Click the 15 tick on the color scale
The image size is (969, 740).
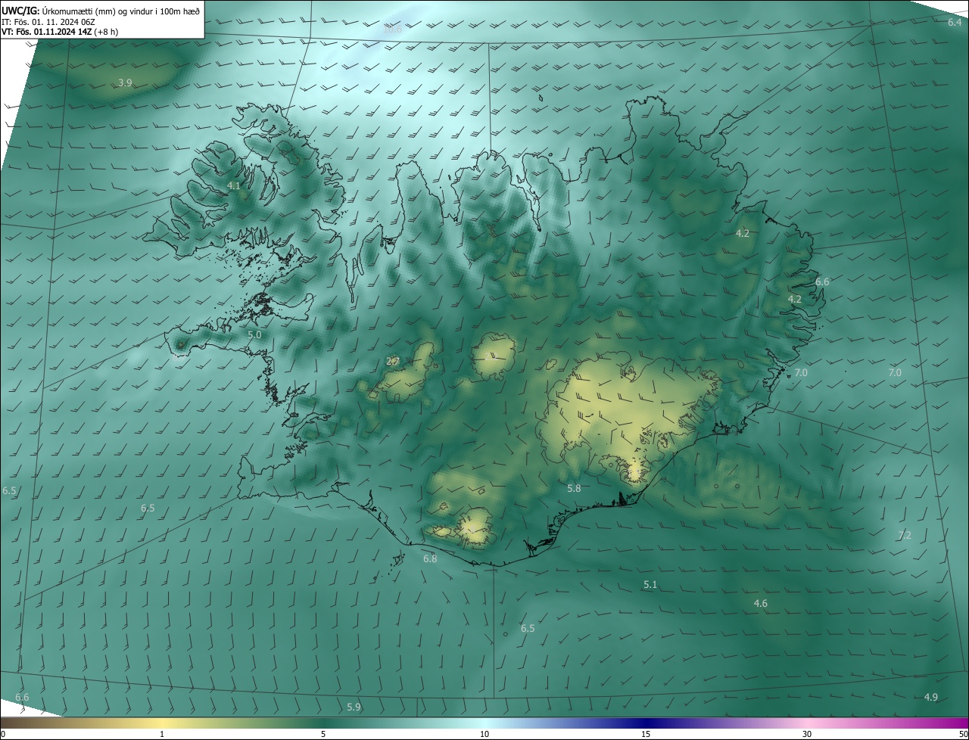(x=646, y=735)
